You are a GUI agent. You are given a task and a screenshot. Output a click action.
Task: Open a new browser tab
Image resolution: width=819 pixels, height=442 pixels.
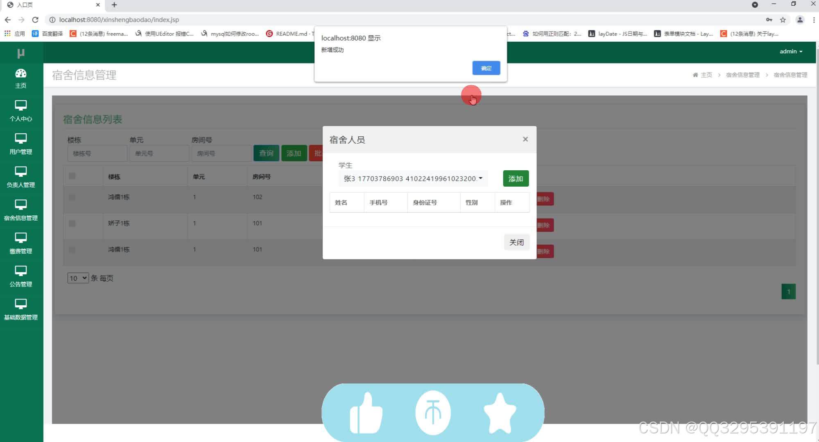tap(114, 5)
